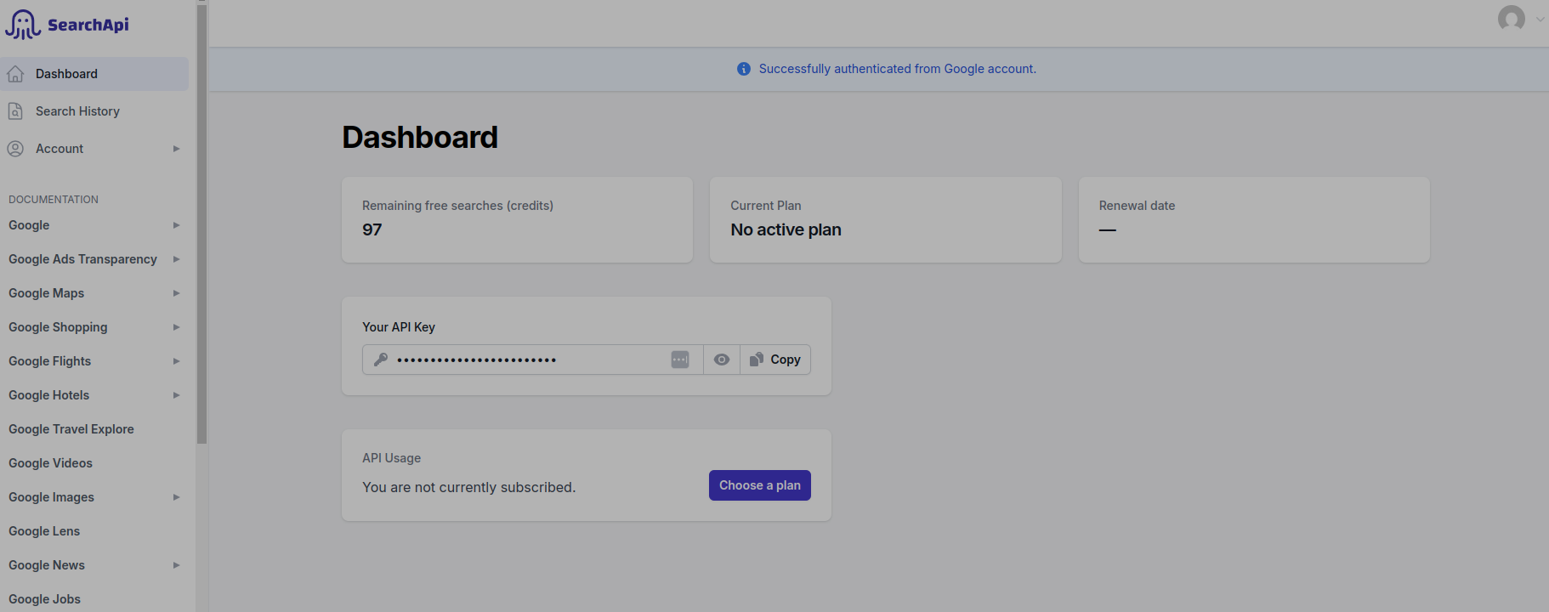
Task: Click the masked API key input field
Action: (x=533, y=360)
